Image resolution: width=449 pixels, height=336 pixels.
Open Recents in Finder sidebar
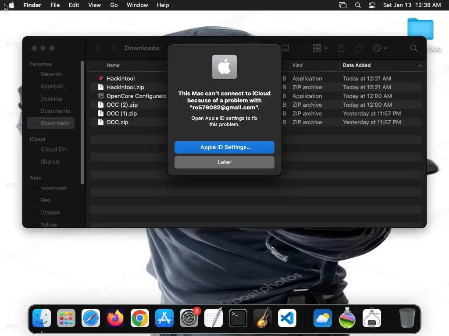tap(51, 74)
